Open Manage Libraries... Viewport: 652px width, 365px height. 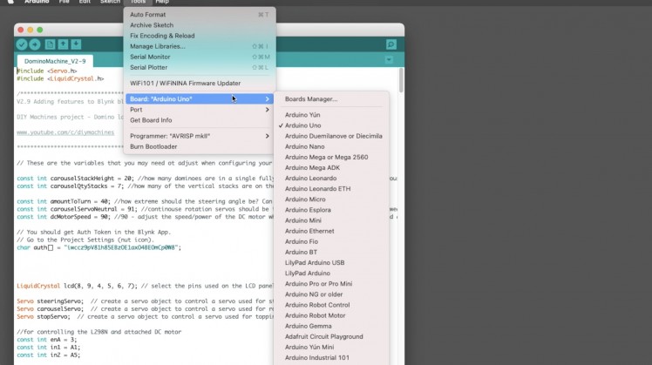coord(200,46)
